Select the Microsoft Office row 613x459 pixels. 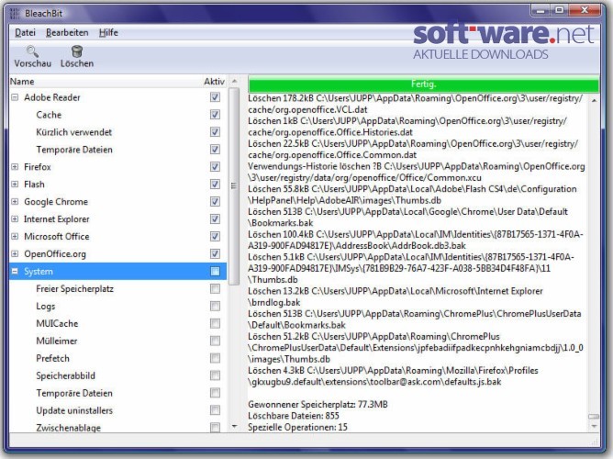click(x=117, y=237)
